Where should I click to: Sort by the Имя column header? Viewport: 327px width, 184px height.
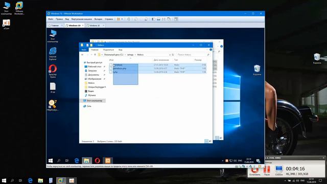coord(111,60)
